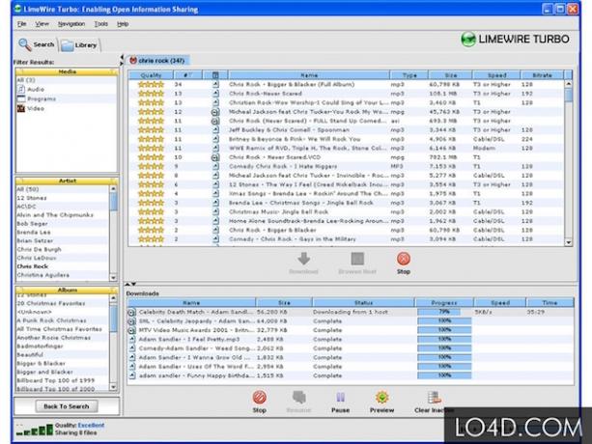Close the chris rock search tab icon
Viewport: 592px width, 444px height.
[x=133, y=61]
